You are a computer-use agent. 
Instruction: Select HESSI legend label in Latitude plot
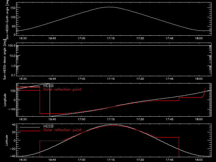(48, 126)
